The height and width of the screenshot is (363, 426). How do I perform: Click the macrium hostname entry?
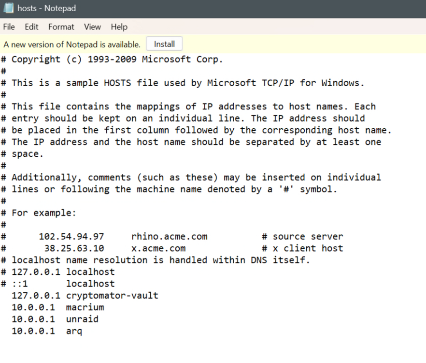85,307
